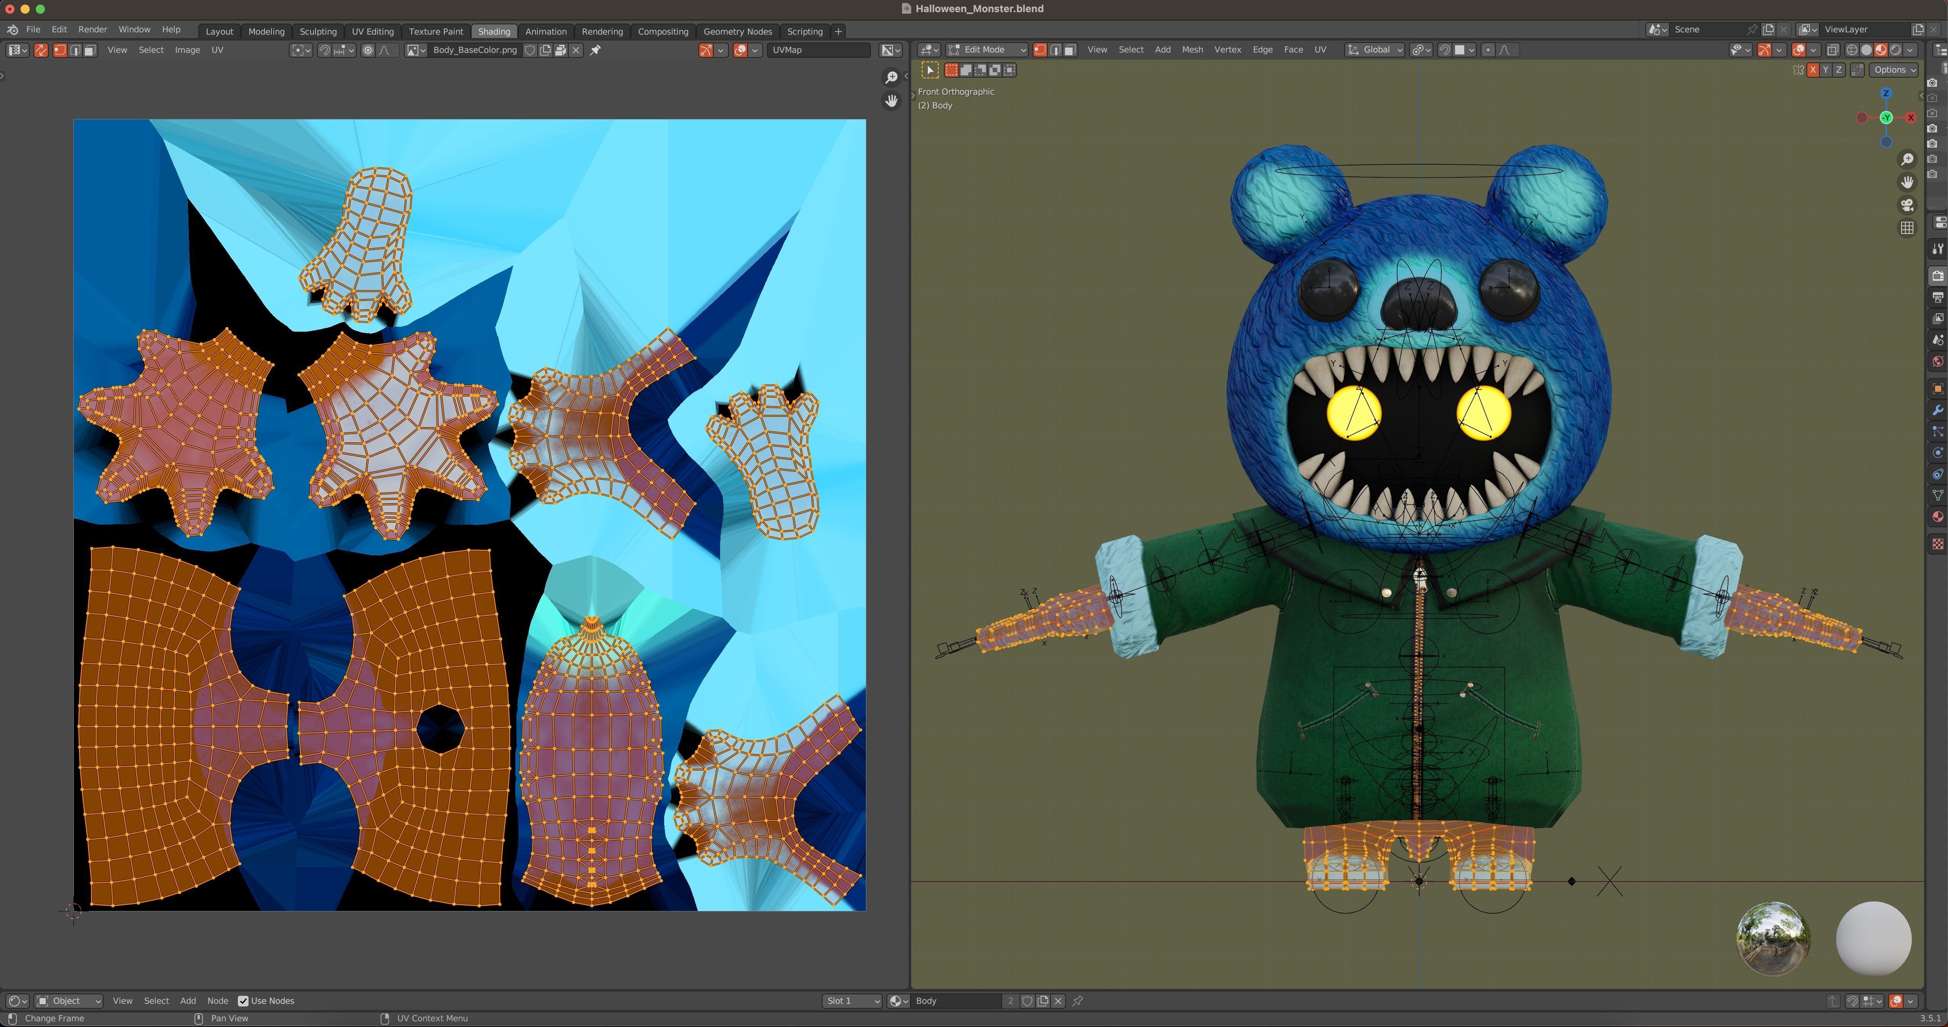
Task: Open the image browse dropdown before Body_BaseColor.png
Action: (x=416, y=50)
